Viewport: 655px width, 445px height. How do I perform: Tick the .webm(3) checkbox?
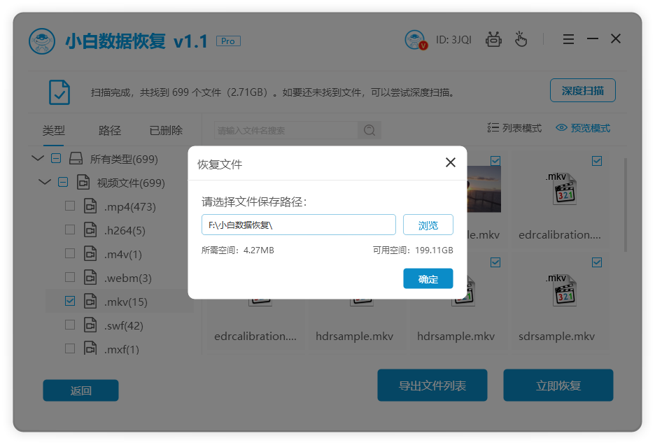[70, 278]
